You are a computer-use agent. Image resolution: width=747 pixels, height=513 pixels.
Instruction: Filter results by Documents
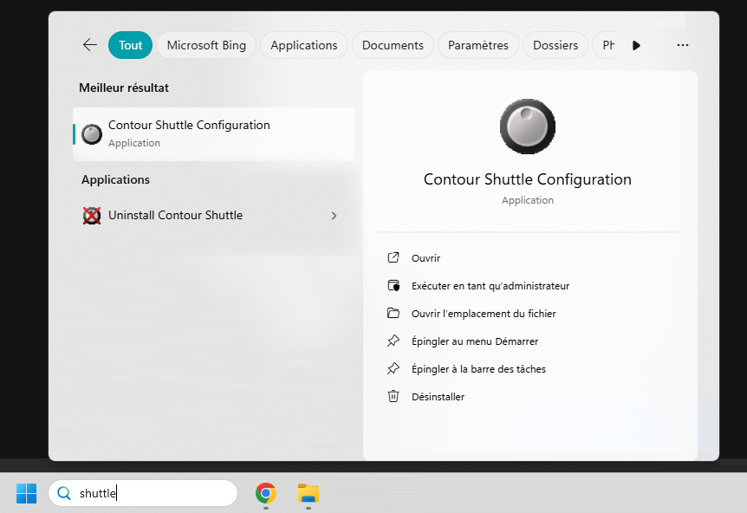click(x=393, y=45)
